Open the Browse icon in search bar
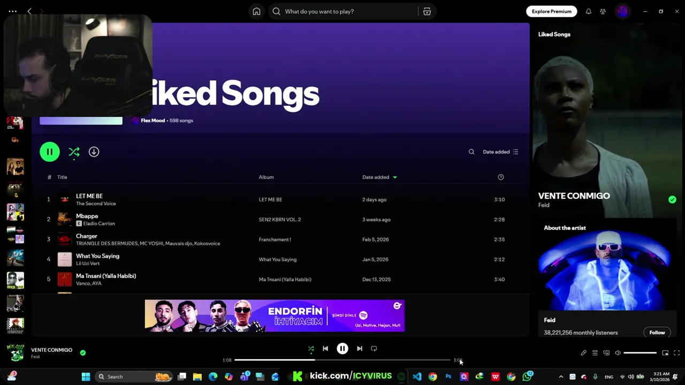This screenshot has width=685, height=385. coord(427,11)
